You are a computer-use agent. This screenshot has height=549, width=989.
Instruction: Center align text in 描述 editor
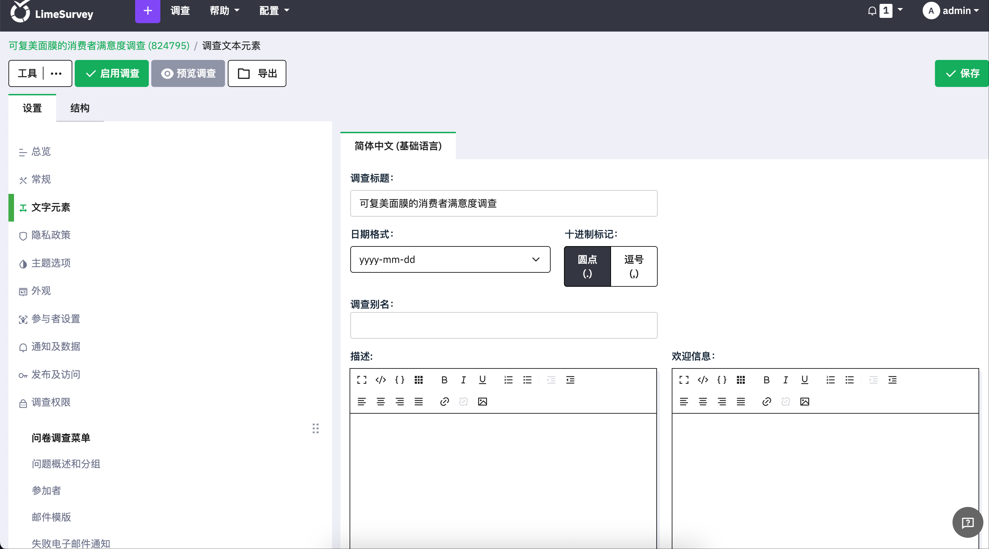[380, 401]
